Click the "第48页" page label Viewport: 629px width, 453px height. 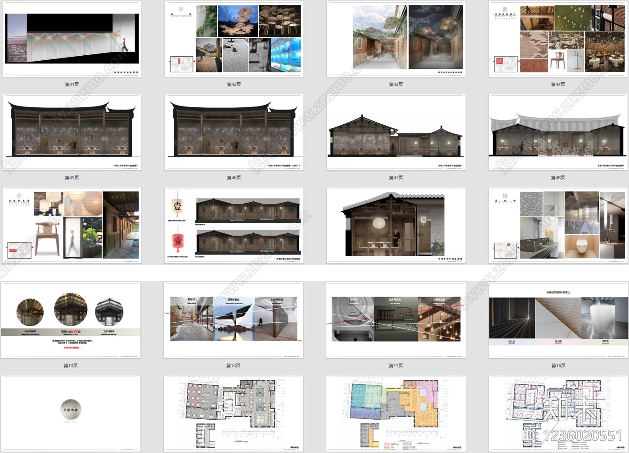point(558,178)
